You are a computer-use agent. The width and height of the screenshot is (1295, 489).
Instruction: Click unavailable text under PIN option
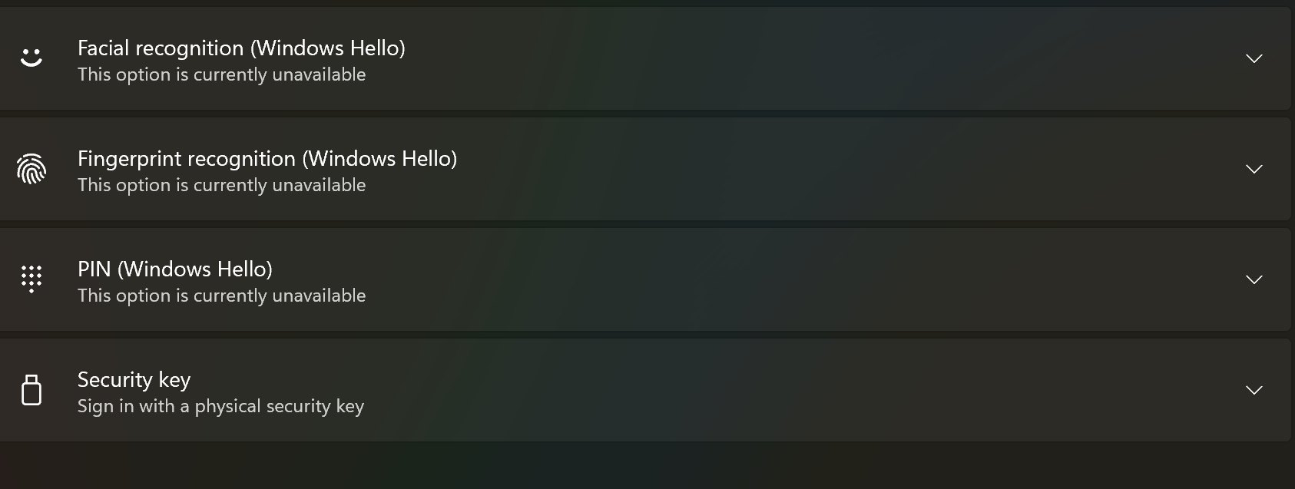point(221,295)
